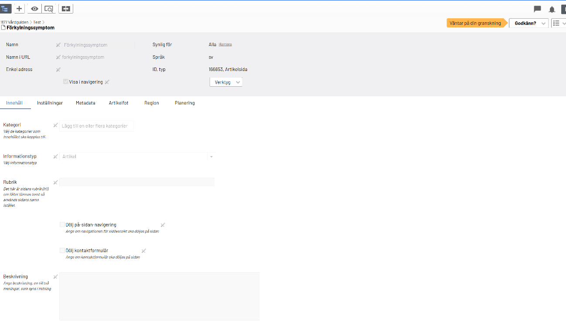Click the Kategori input field
Viewport: 566px width, 324px height.
click(96, 126)
